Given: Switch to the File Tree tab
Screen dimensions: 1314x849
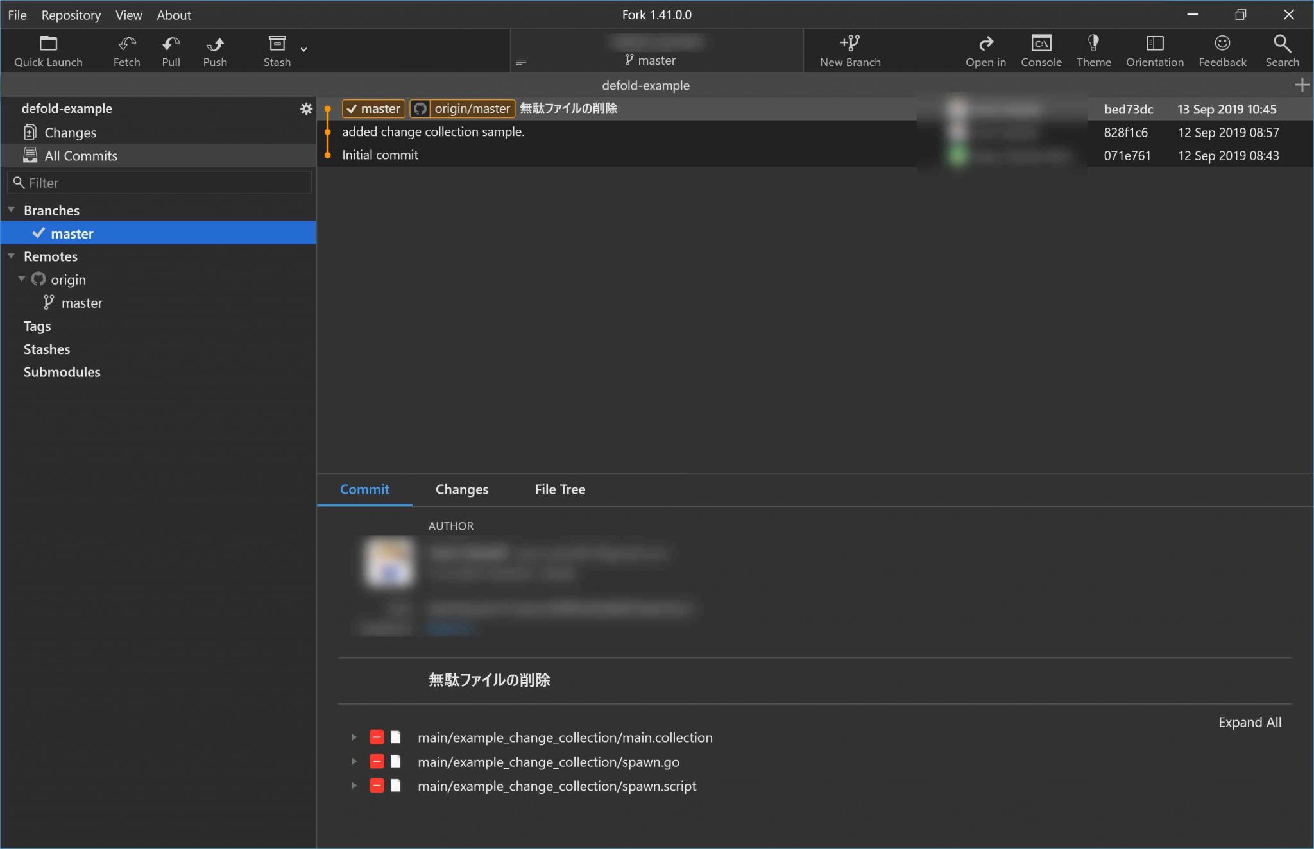Looking at the screenshot, I should 559,489.
